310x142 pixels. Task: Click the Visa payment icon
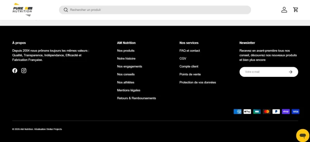pos(296,111)
